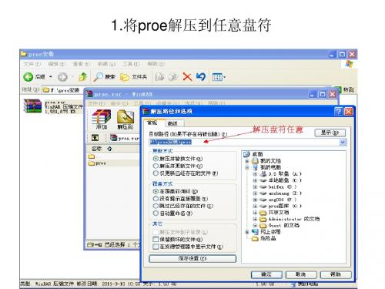The width and height of the screenshot is (385, 289).
Task: Open the Back button history dropdown arrow
Action: click(x=51, y=77)
